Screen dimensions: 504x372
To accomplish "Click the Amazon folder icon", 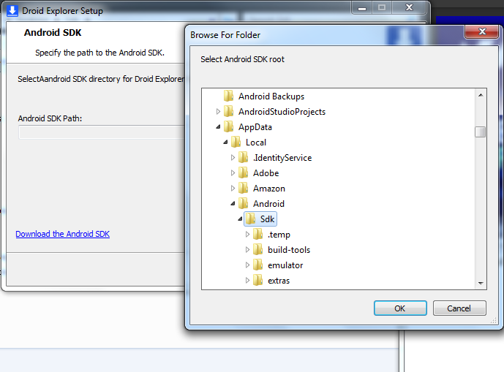I will 244,189.
